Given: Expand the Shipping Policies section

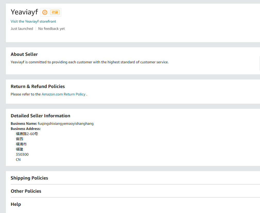Looking at the screenshot, I should tap(29, 178).
